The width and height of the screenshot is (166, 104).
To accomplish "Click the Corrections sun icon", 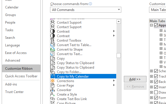I will point(53,81).
